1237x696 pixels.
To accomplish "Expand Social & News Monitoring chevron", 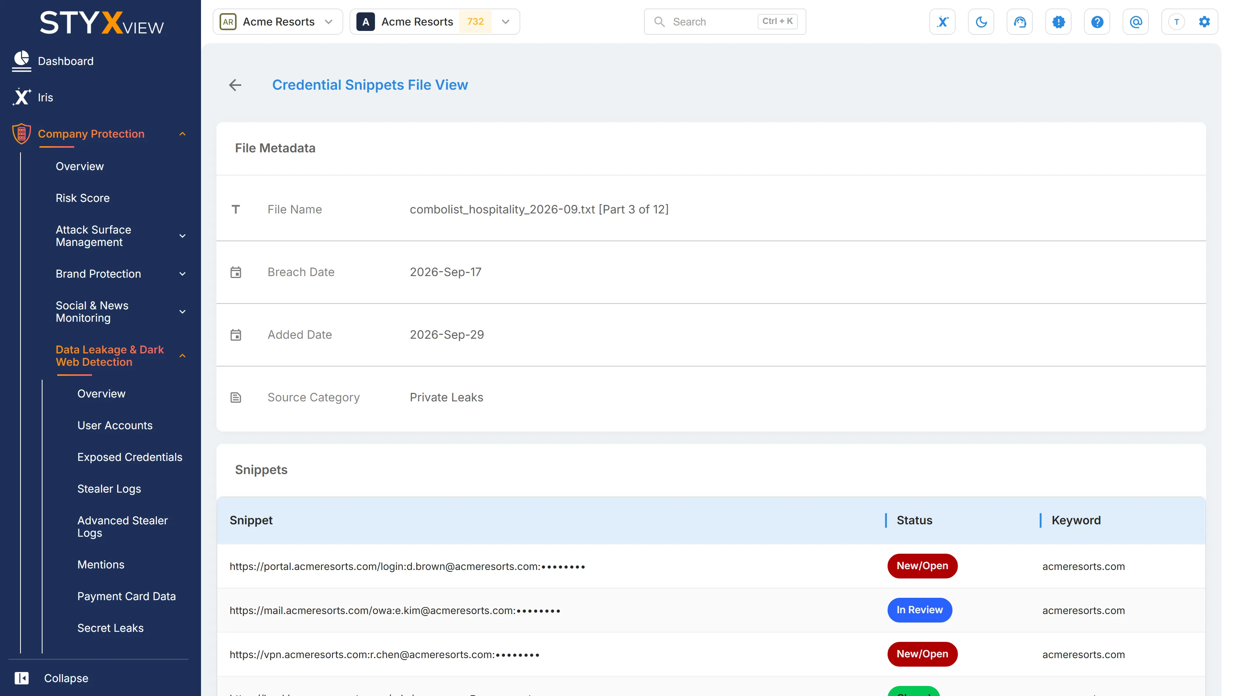I will point(182,312).
